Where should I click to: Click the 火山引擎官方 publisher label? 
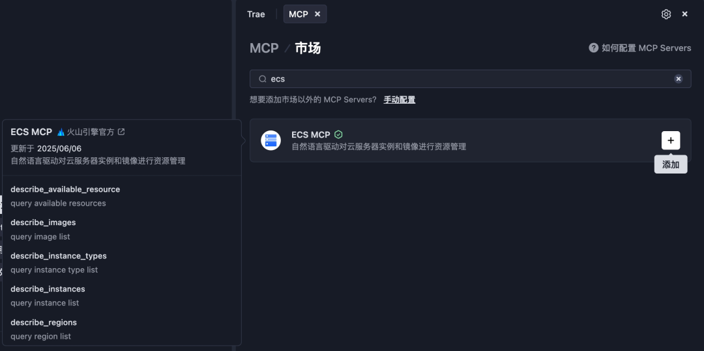tap(90, 132)
